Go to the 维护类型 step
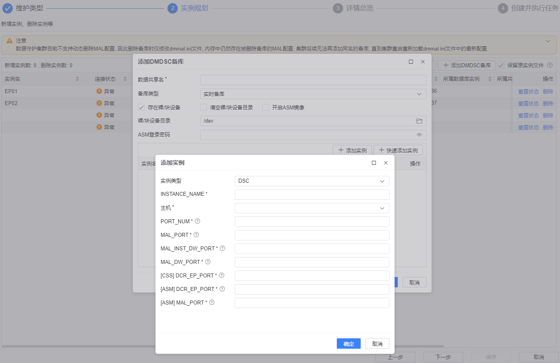This screenshot has width=560, height=363. pyautogui.click(x=29, y=8)
